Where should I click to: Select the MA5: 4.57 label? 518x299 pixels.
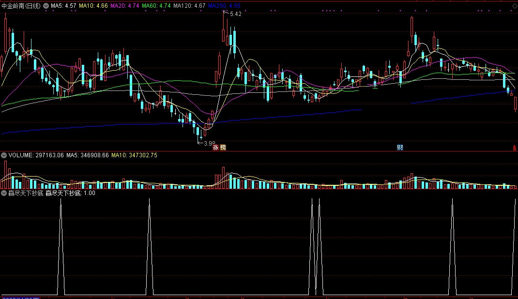pos(63,6)
